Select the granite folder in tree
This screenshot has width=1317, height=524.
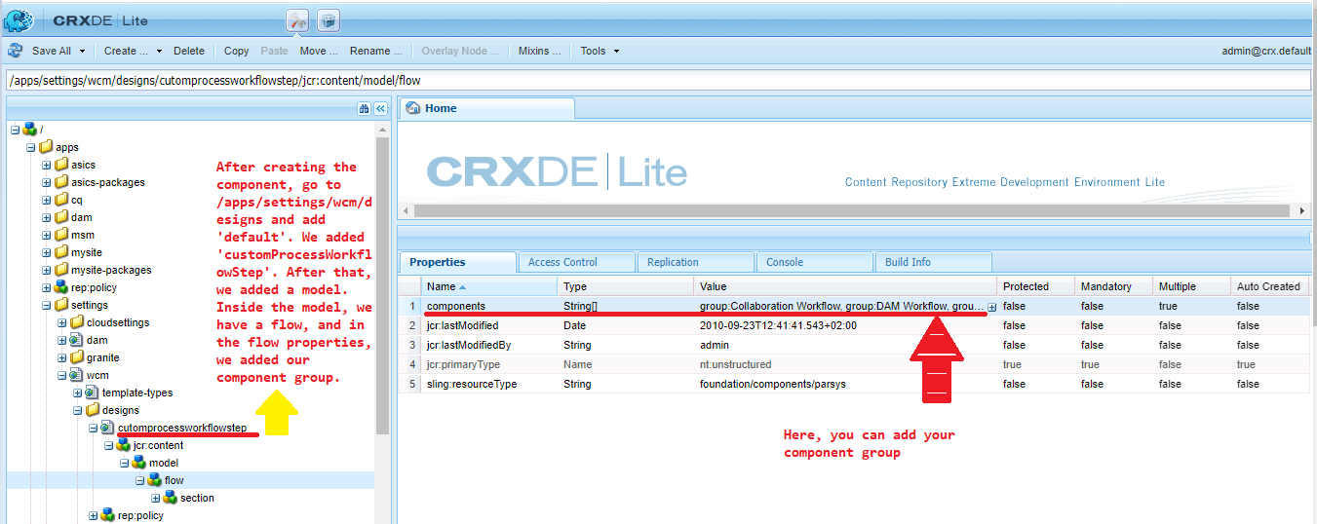103,357
